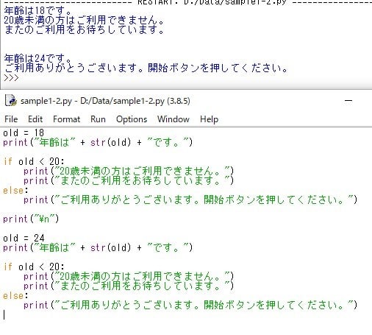Click the first print line with str(old)
This screenshot has height=335, width=372.
pyautogui.click(x=98, y=142)
